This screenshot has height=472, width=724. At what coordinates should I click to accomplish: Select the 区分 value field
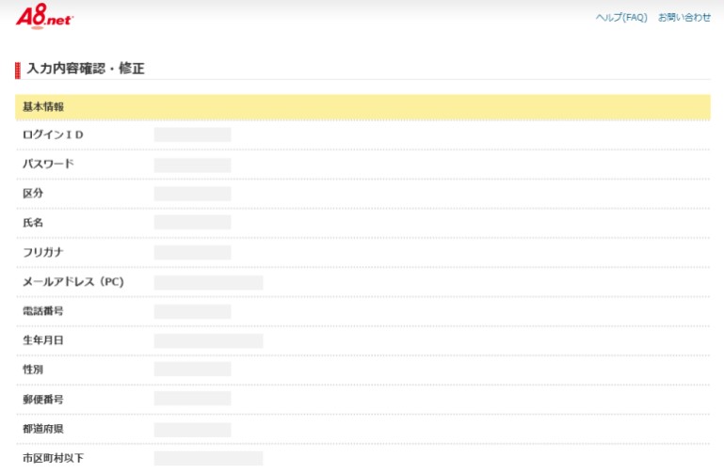[192, 194]
